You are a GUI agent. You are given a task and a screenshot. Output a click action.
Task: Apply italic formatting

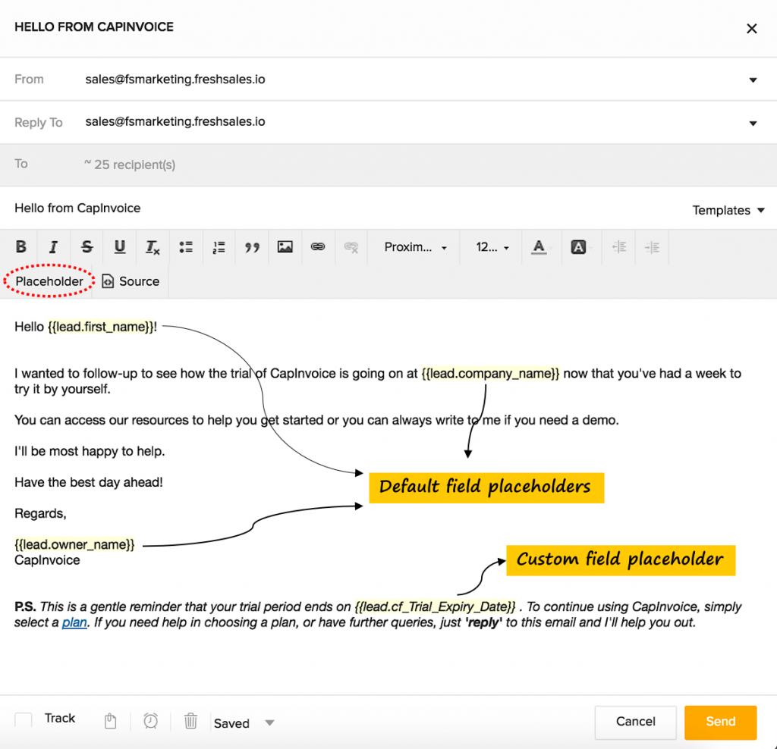click(x=54, y=246)
